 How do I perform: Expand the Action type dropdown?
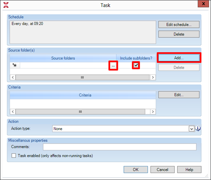pyautogui.click(x=192, y=129)
